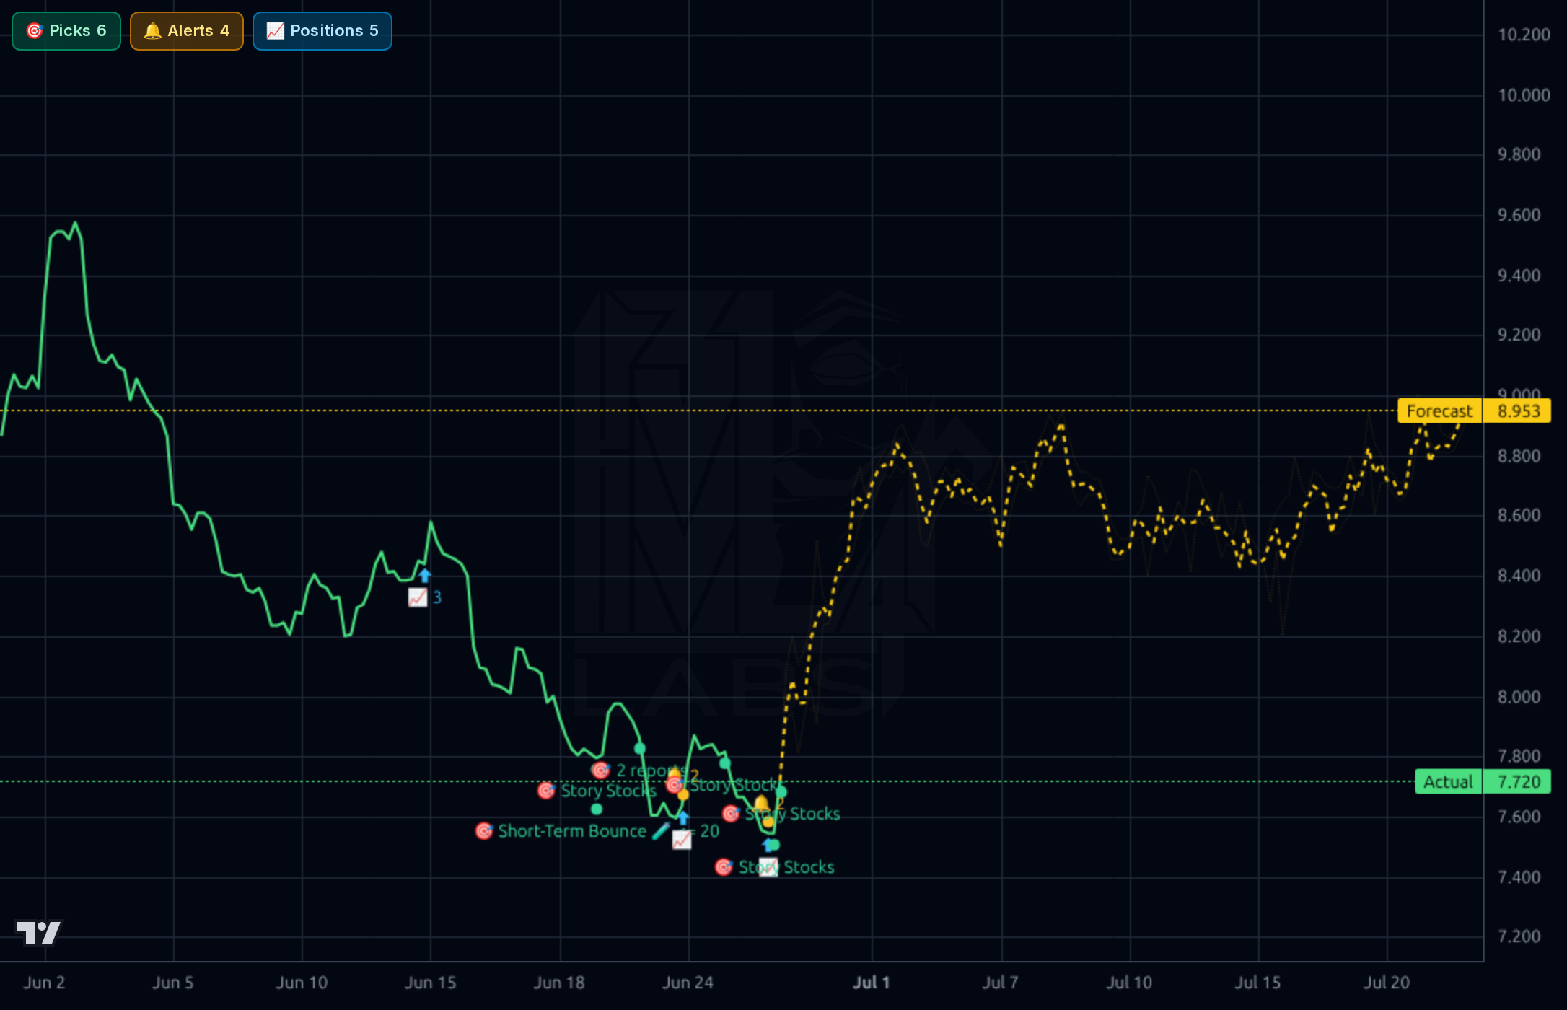1567x1010 pixels.
Task: Click the Jun 5 date label
Action: coord(173,983)
